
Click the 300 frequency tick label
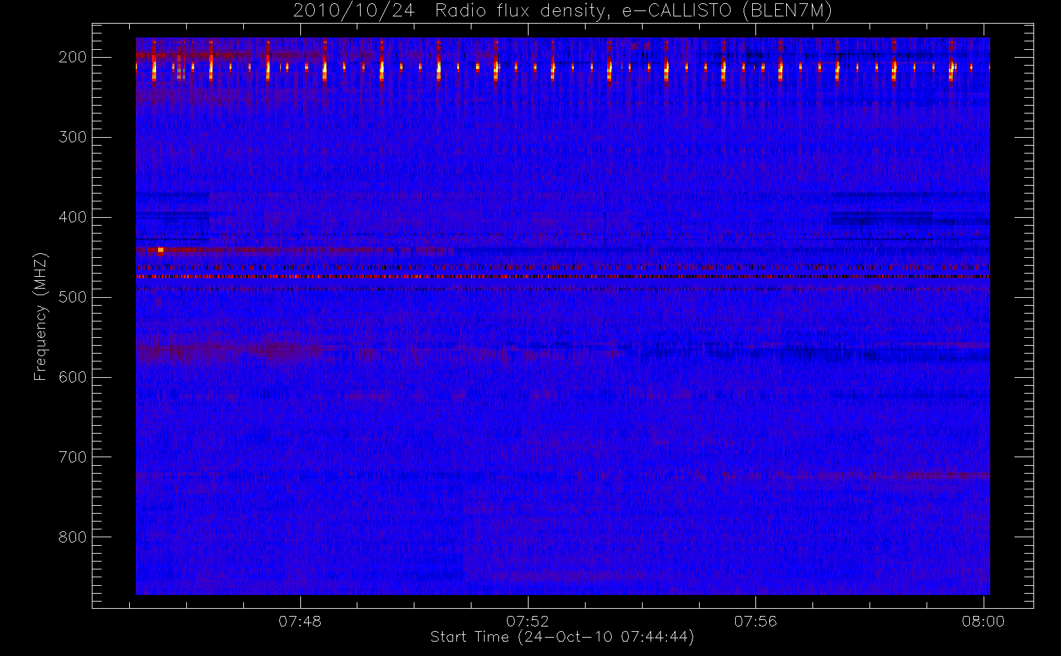pos(73,137)
